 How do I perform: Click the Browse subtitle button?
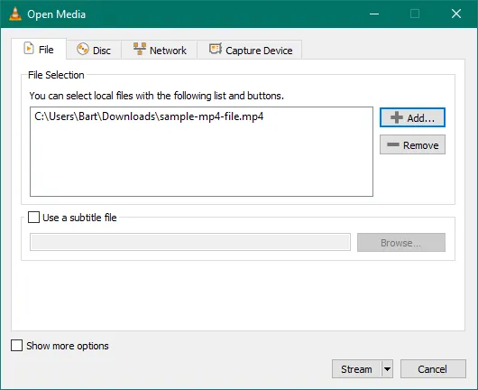[401, 243]
